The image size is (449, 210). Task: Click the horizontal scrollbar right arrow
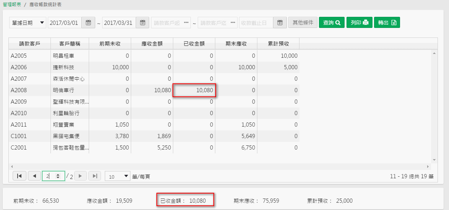pyautogui.click(x=428, y=166)
